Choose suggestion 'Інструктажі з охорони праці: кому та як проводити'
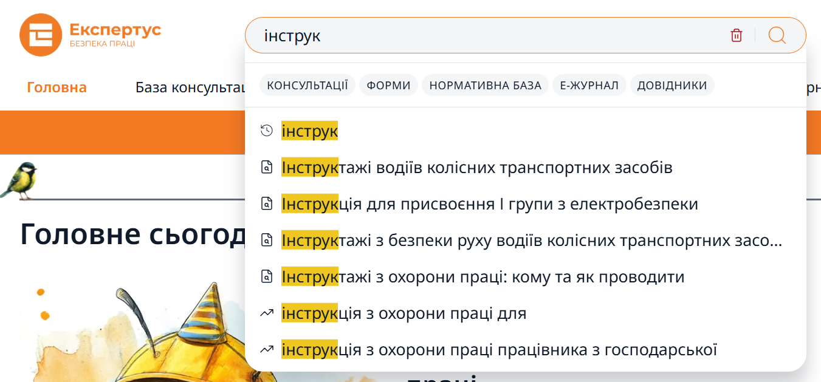This screenshot has width=821, height=382. point(483,277)
